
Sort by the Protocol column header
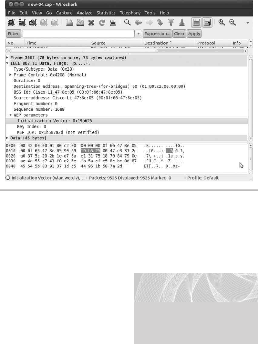tap(213, 43)
